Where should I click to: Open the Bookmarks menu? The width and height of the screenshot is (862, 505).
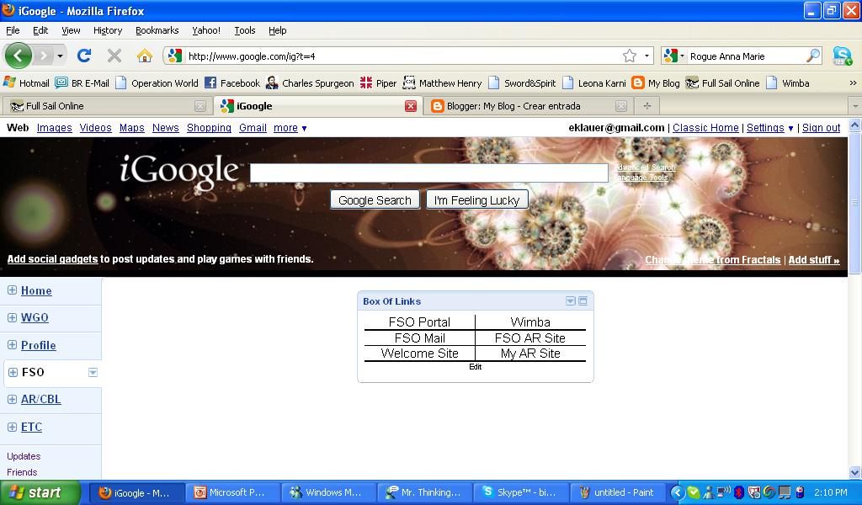157,30
